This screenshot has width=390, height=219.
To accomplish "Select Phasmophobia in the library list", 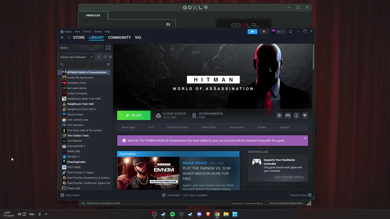I will tap(85, 162).
